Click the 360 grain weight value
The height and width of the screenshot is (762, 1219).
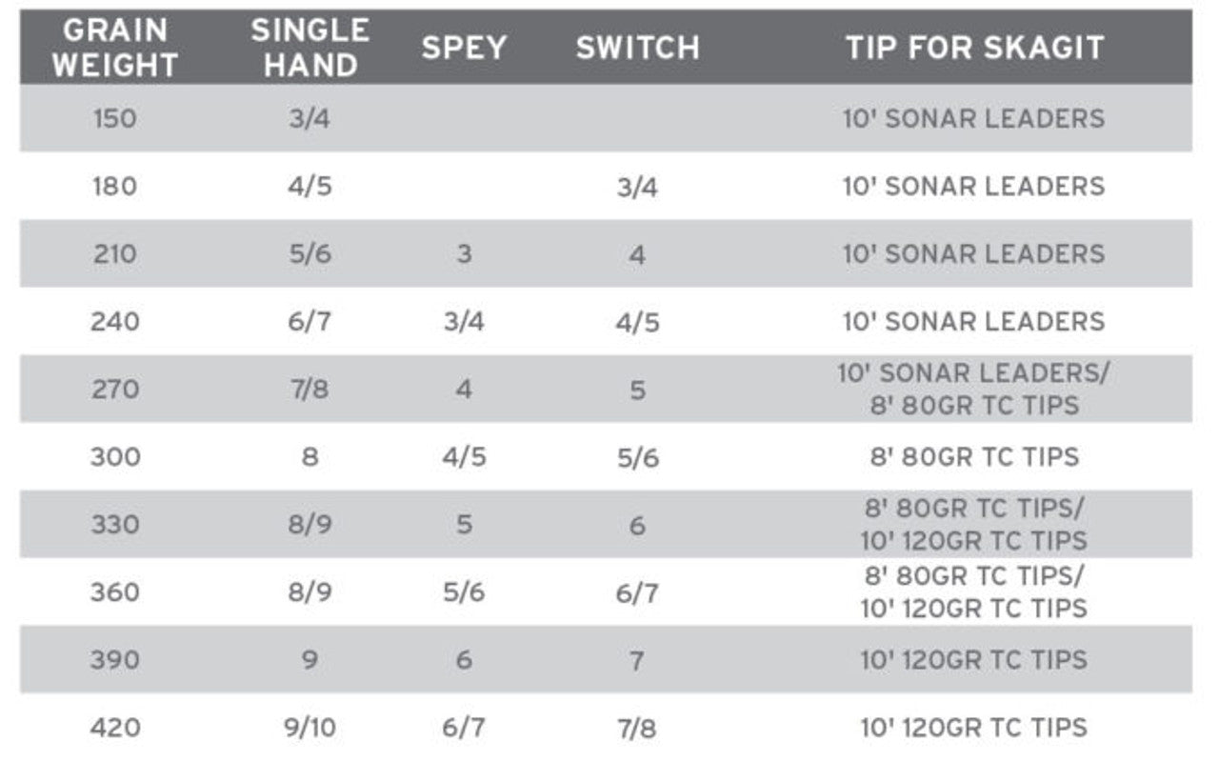115,592
